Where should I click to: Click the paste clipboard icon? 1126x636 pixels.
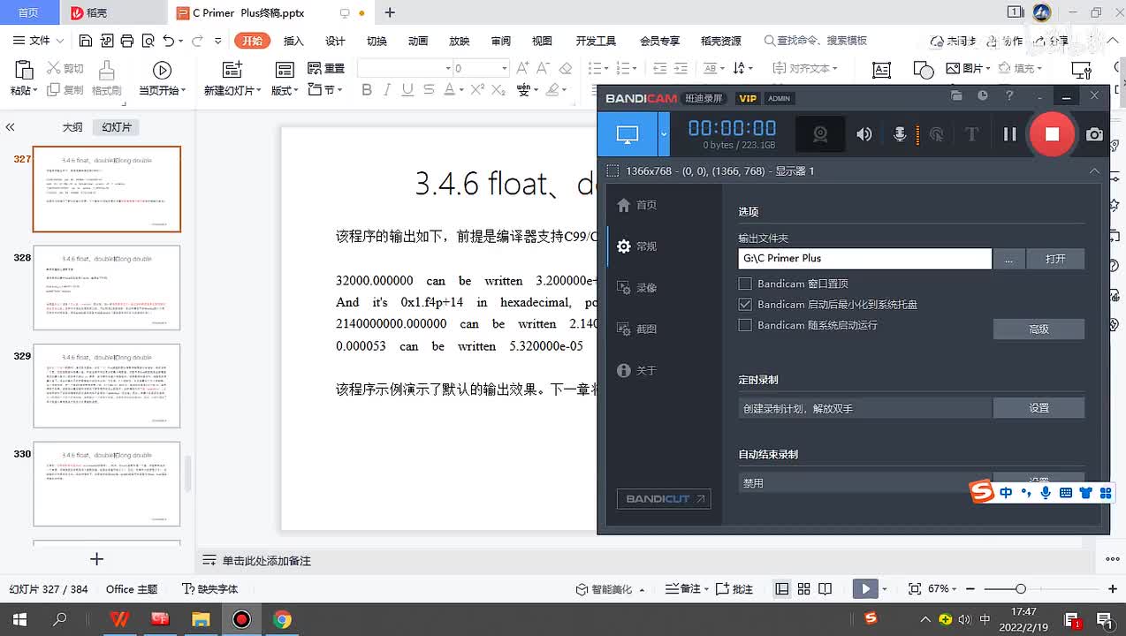pyautogui.click(x=23, y=71)
